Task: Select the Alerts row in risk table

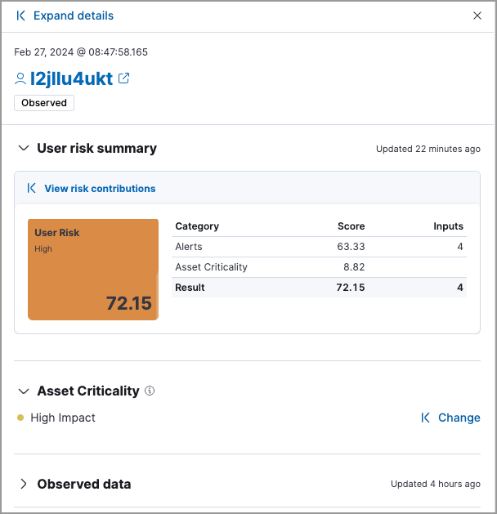Action: click(x=319, y=246)
